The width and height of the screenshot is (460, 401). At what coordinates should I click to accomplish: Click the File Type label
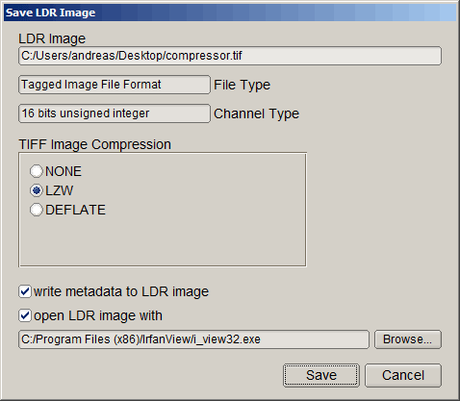[x=243, y=86]
